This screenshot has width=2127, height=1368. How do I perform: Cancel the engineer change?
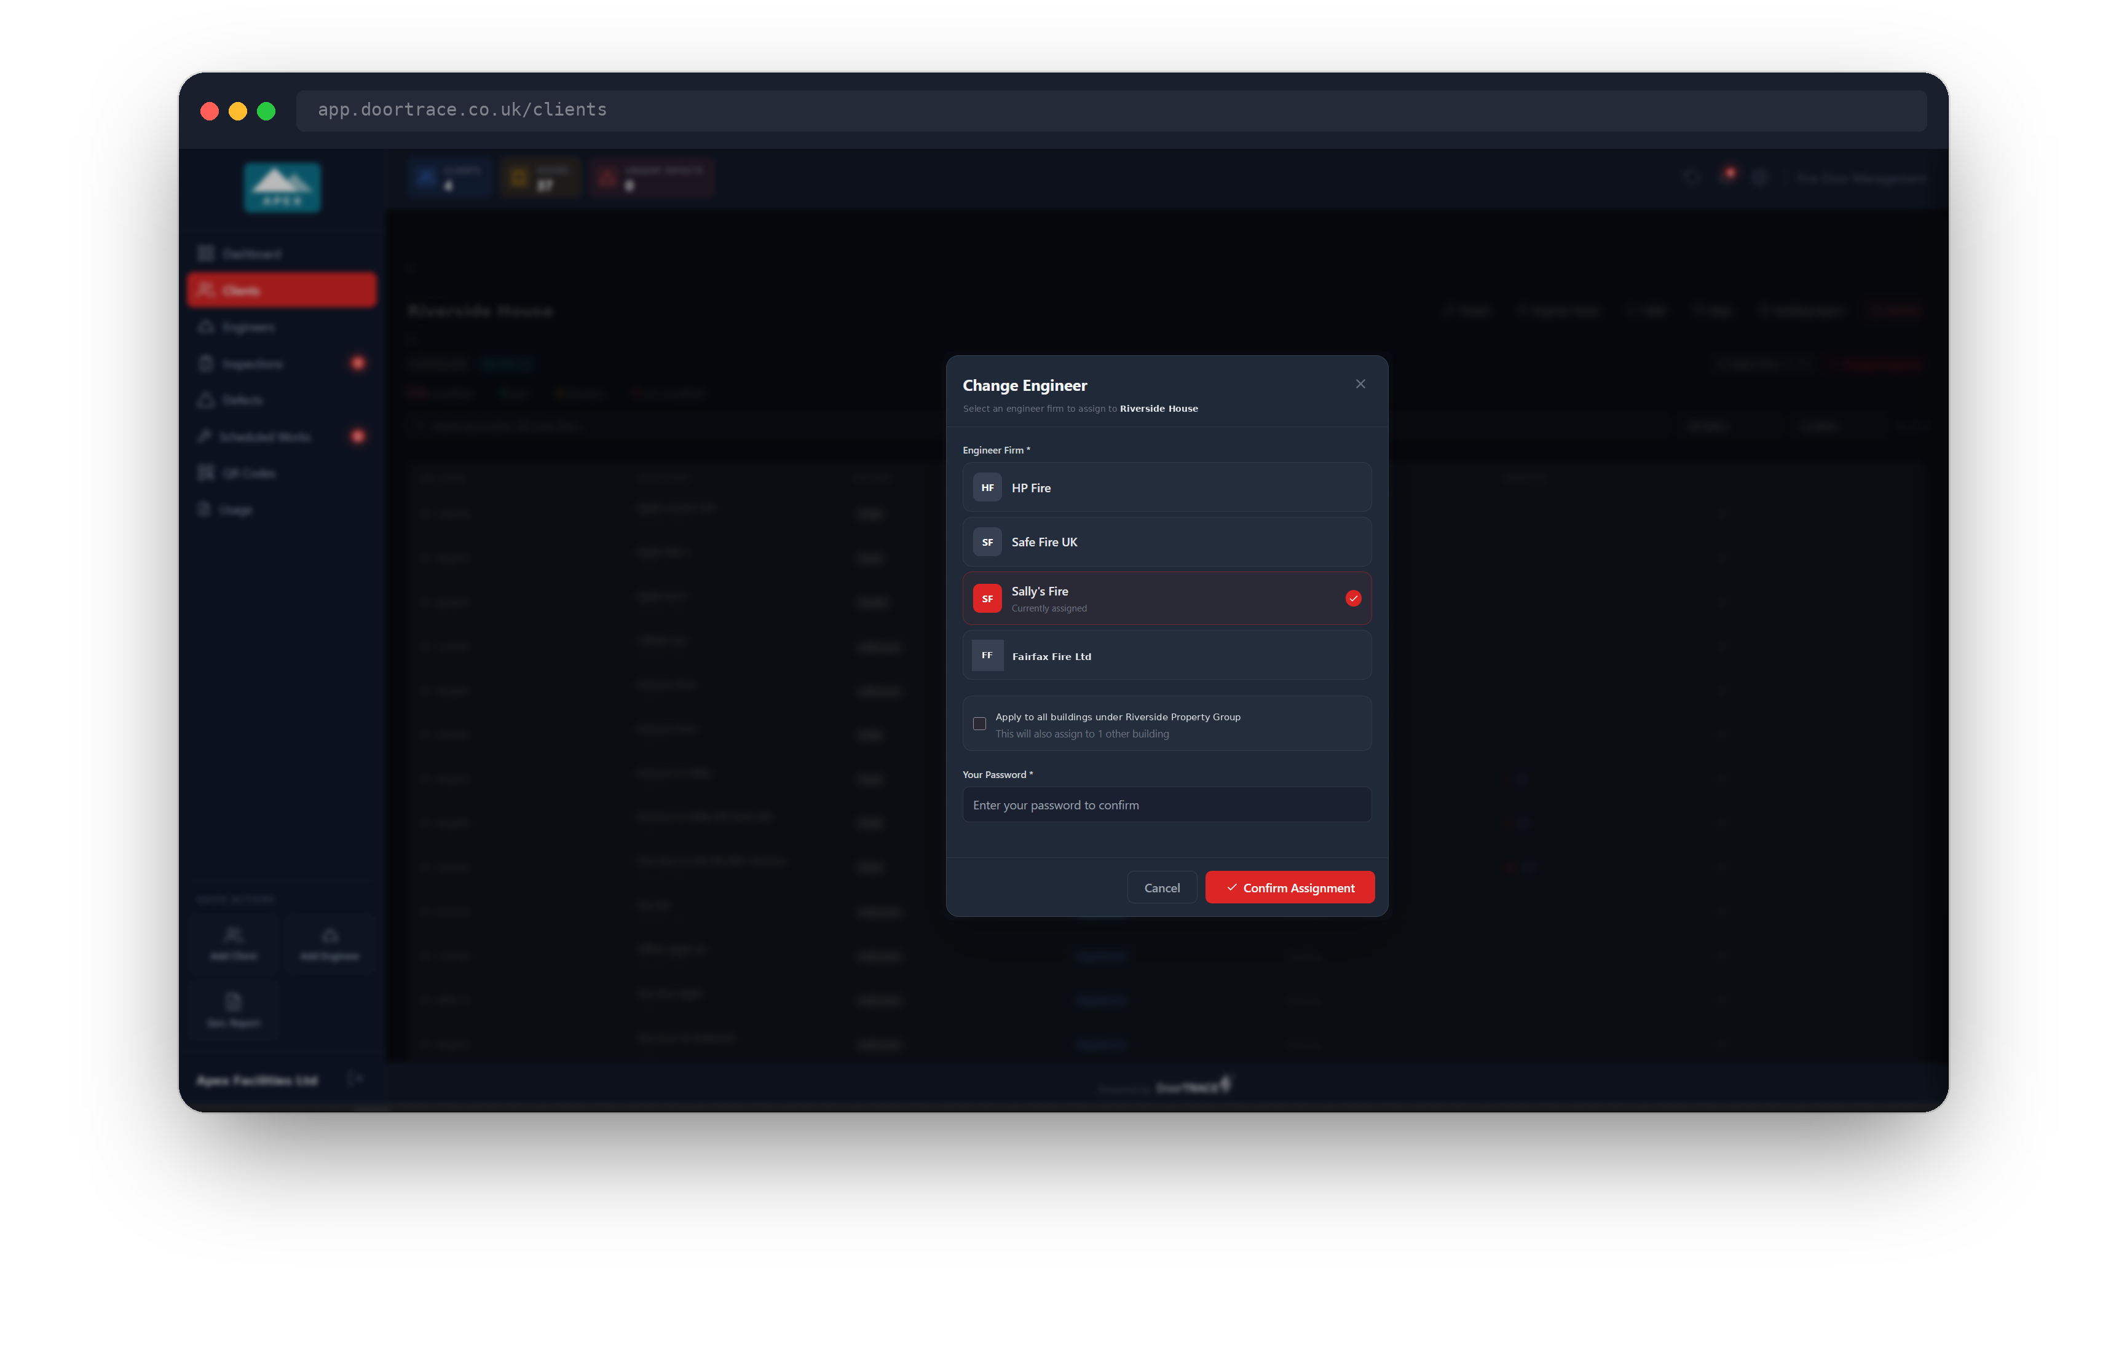point(1161,887)
